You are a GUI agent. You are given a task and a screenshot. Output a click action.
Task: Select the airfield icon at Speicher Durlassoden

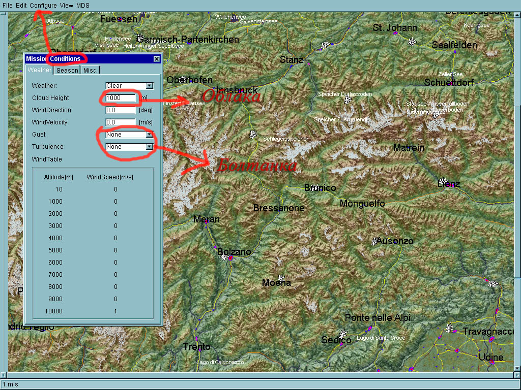348,100
